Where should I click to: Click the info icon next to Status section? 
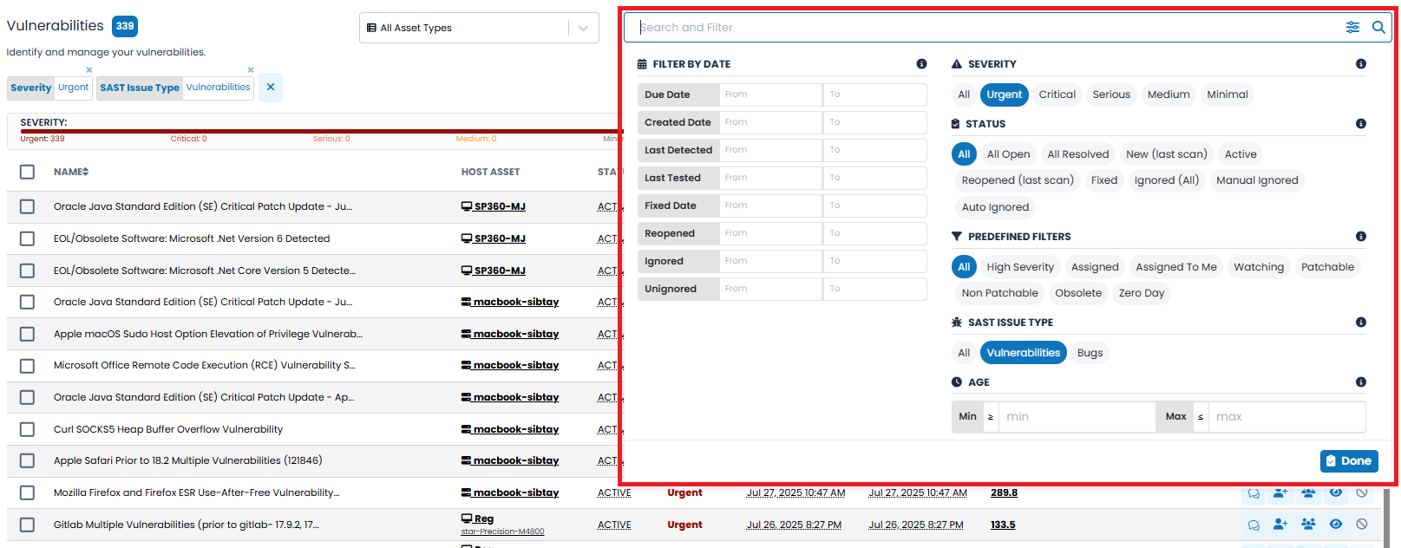click(1361, 124)
